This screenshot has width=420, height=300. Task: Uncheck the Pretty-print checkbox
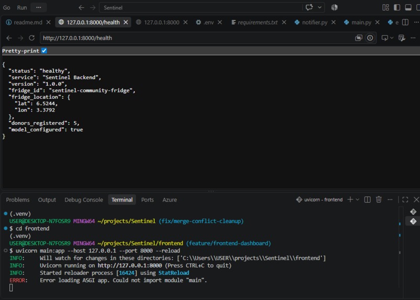point(44,51)
